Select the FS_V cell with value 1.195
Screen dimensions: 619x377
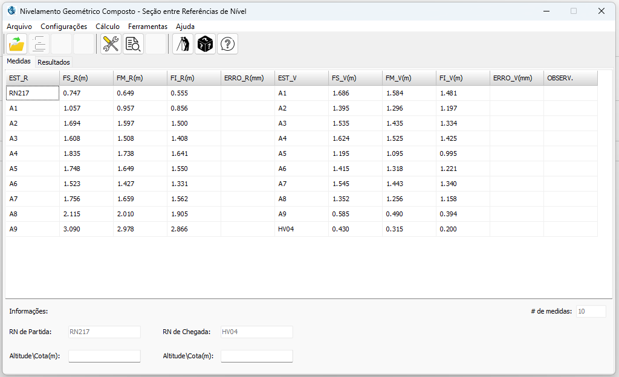pos(355,153)
